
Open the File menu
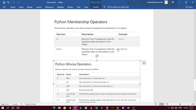click(4, 7)
